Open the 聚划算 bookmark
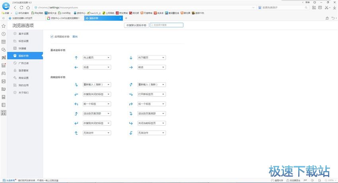This screenshot has width=338, height=183. pyautogui.click(x=185, y=13)
